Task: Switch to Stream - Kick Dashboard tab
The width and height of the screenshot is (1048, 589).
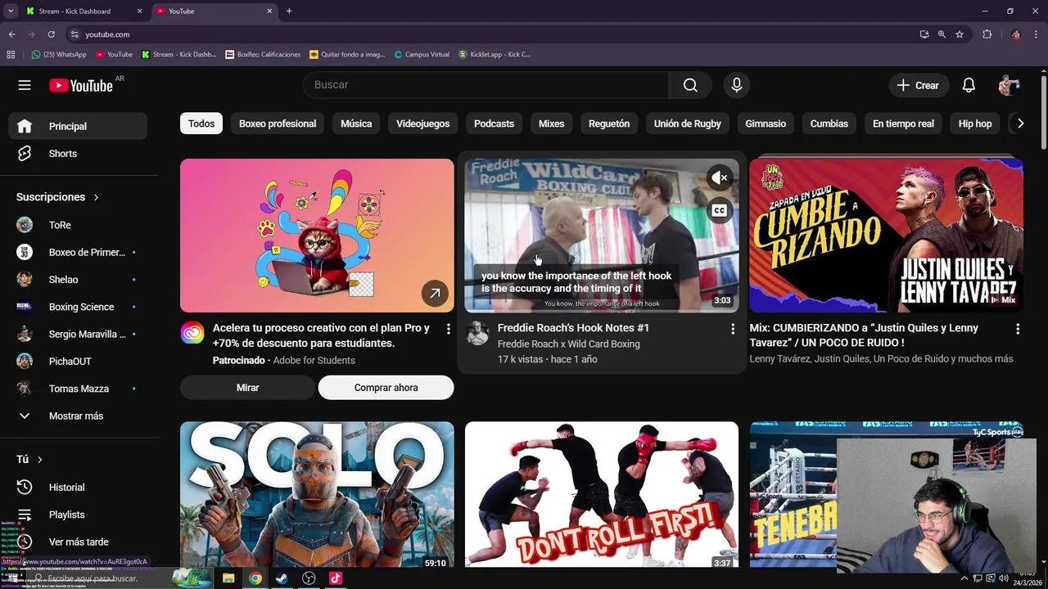Action: (x=83, y=11)
